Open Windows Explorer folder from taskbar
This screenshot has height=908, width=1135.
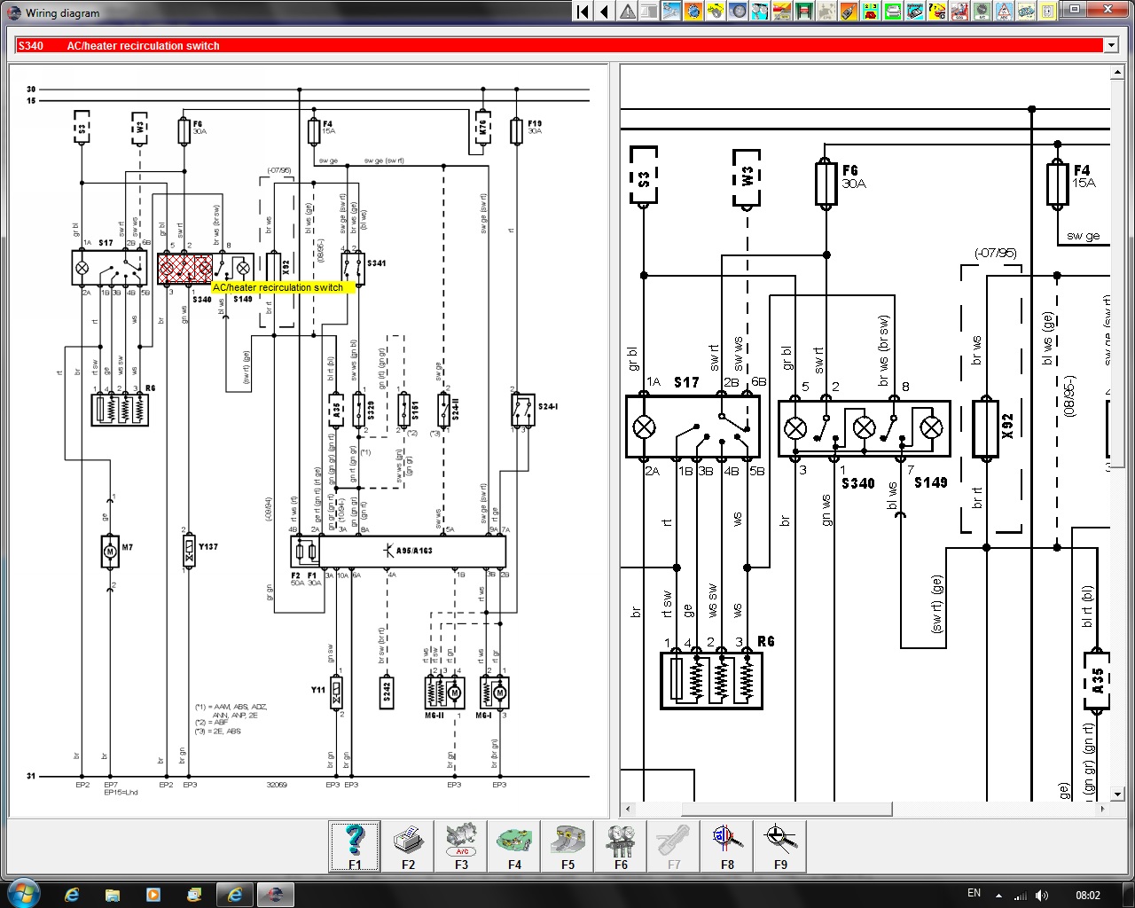[113, 894]
